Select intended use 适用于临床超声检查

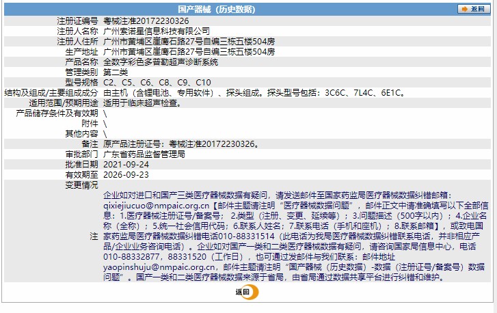click(x=142, y=103)
